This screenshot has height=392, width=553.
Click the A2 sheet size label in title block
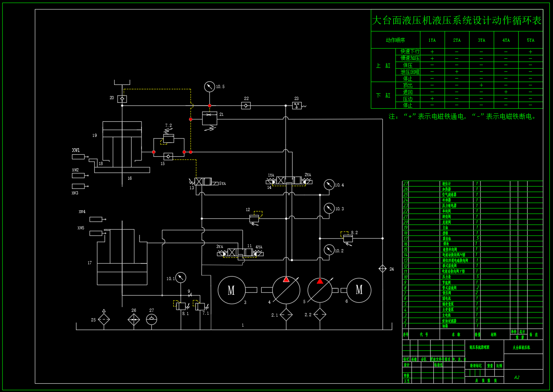click(x=516, y=377)
